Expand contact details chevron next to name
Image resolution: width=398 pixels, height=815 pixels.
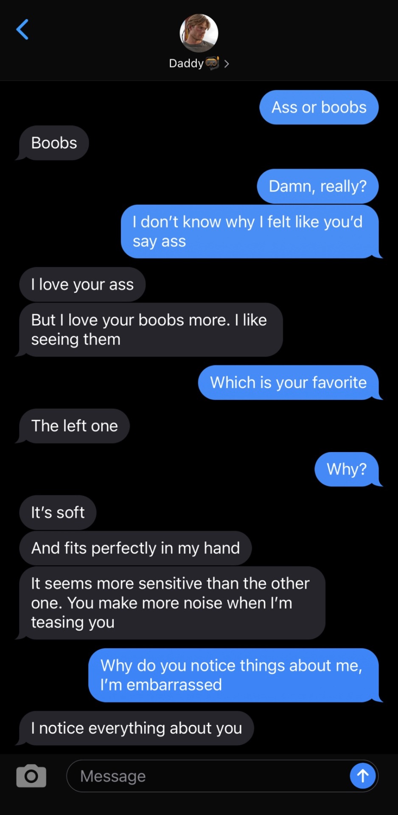click(x=227, y=64)
